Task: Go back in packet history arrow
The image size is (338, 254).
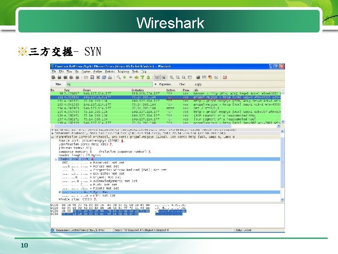Action: click(124, 77)
